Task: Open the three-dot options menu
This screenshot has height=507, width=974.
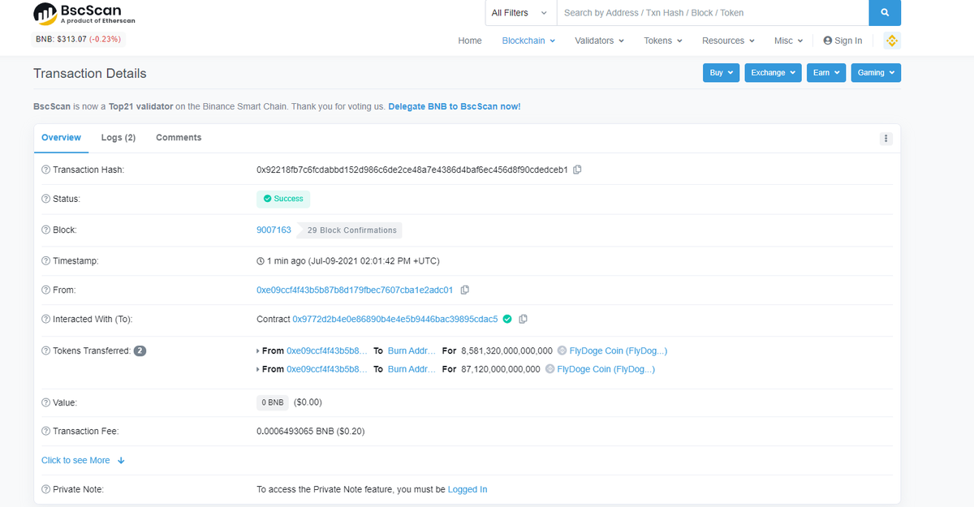Action: (886, 139)
